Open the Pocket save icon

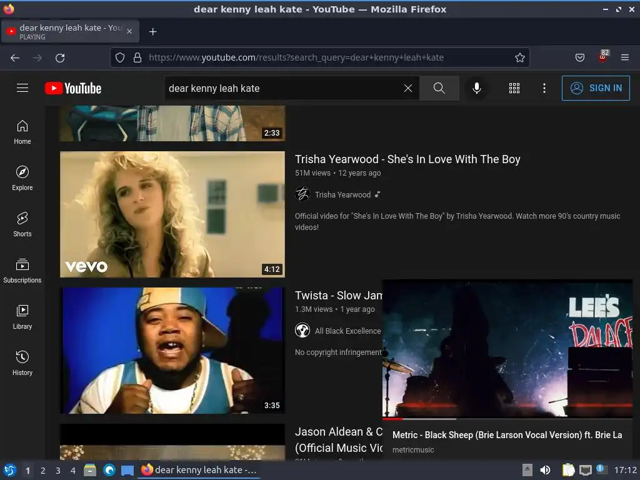tap(580, 57)
